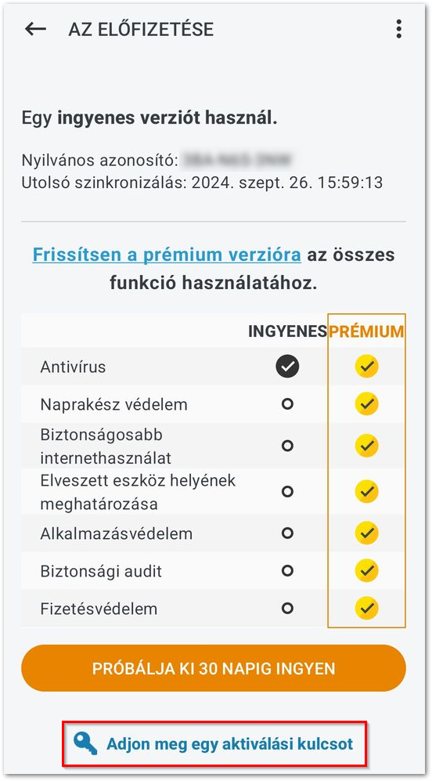The width and height of the screenshot is (432, 781).
Task: Tap PRÓBÁLJA KI 30 NAPIG INGYEN button
Action: (x=214, y=668)
